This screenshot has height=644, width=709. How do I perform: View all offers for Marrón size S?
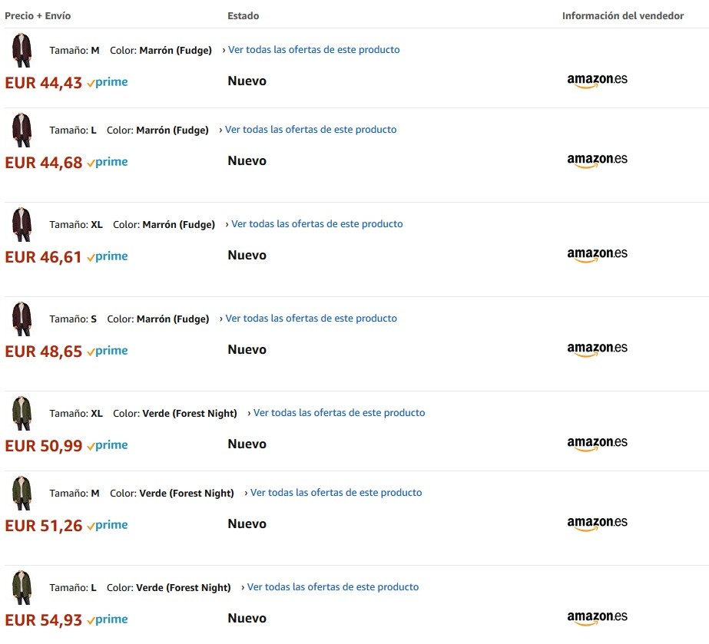310,319
